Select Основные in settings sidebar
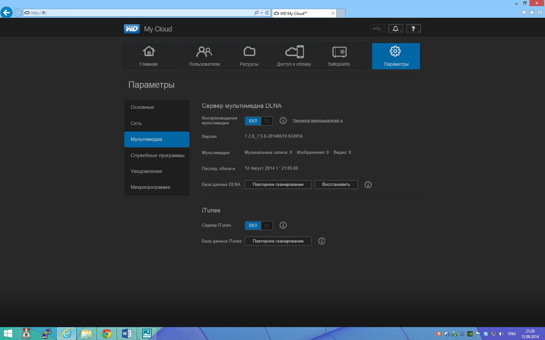Screen dimensions: 545x340 [x=157, y=107]
